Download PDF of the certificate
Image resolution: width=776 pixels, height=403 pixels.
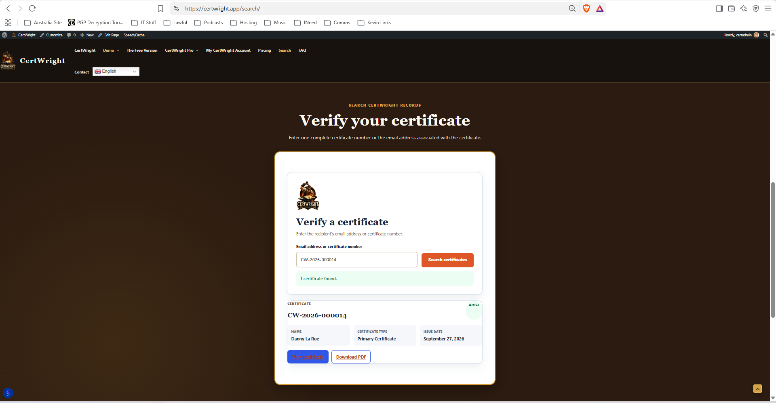pyautogui.click(x=351, y=357)
